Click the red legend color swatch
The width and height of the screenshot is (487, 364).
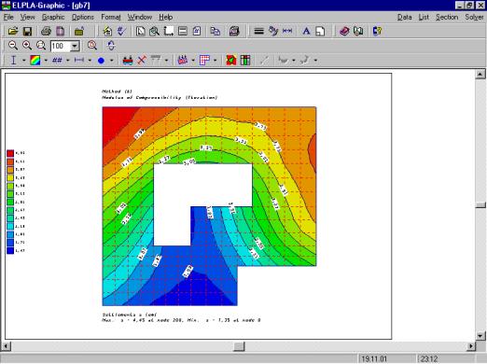click(x=10, y=153)
